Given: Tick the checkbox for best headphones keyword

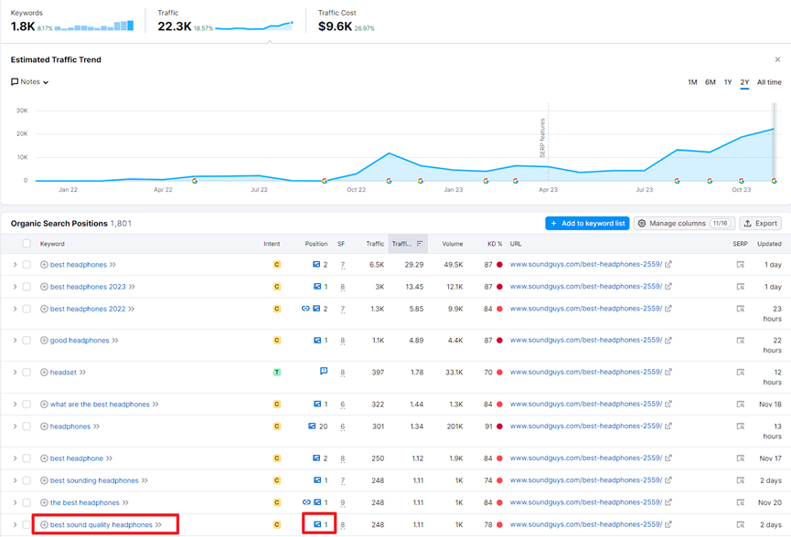Looking at the screenshot, I should point(27,265).
